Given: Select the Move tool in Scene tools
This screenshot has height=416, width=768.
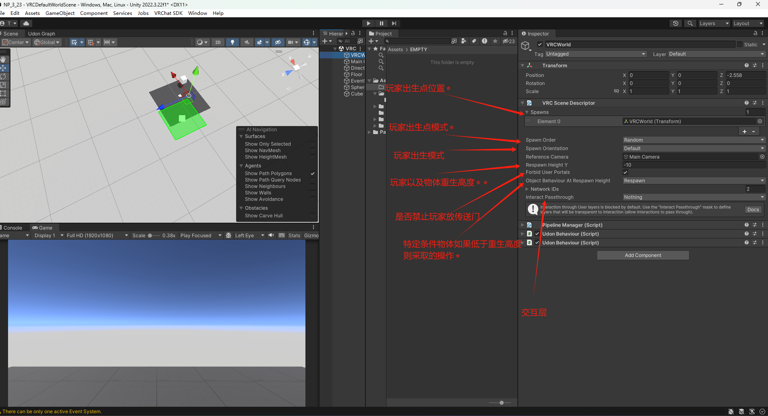Looking at the screenshot, I should tap(3, 68).
